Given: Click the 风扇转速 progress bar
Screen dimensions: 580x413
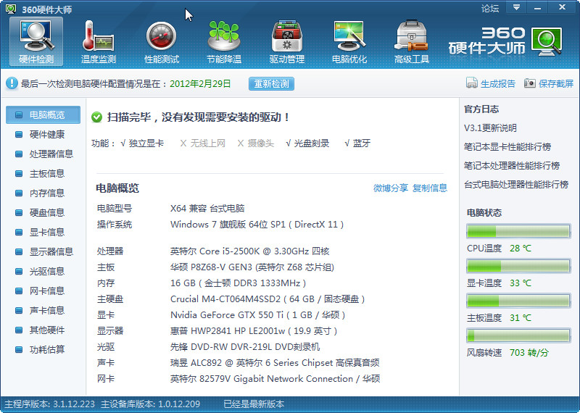Looking at the screenshot, I should point(518,335).
